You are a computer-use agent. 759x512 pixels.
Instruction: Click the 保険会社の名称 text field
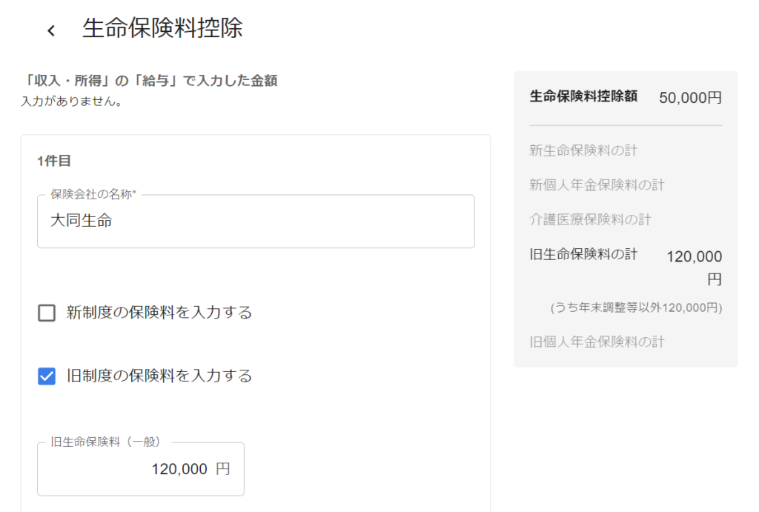[256, 221]
